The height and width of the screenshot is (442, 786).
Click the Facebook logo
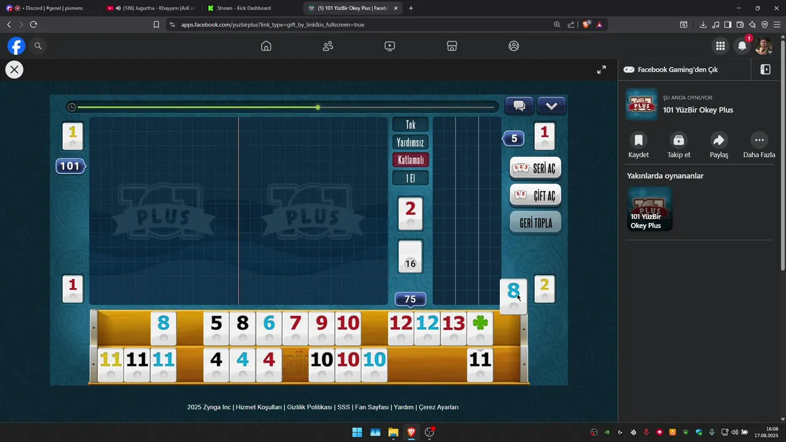(x=16, y=46)
